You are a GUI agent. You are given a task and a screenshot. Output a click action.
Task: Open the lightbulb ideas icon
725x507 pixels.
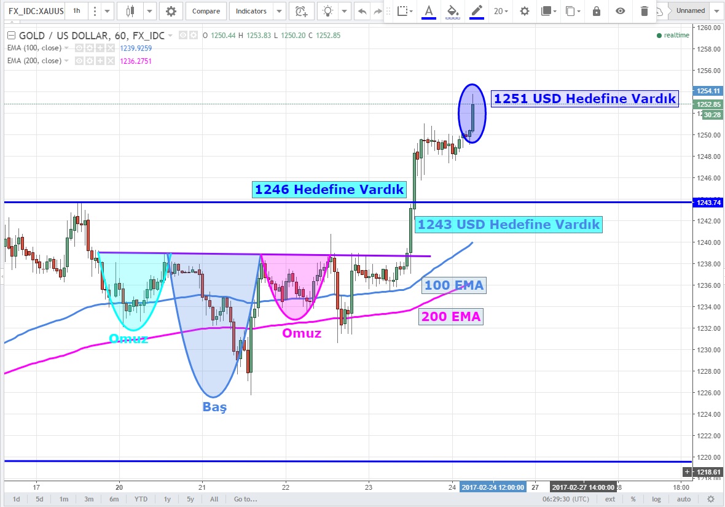pyautogui.click(x=329, y=11)
